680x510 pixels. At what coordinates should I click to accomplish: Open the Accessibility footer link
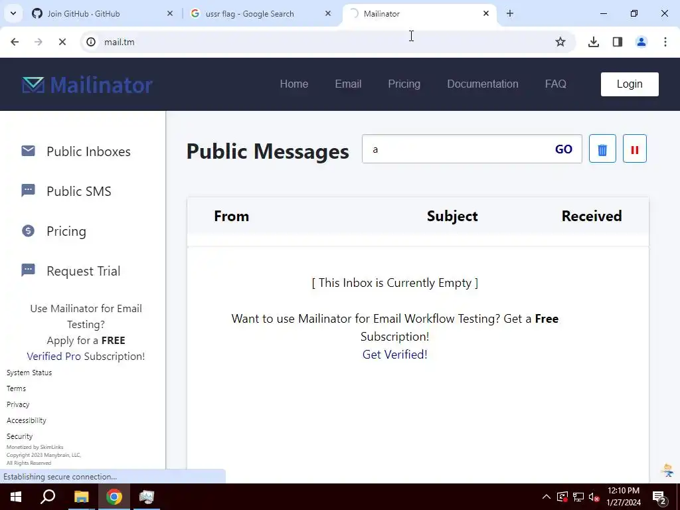pyautogui.click(x=26, y=420)
